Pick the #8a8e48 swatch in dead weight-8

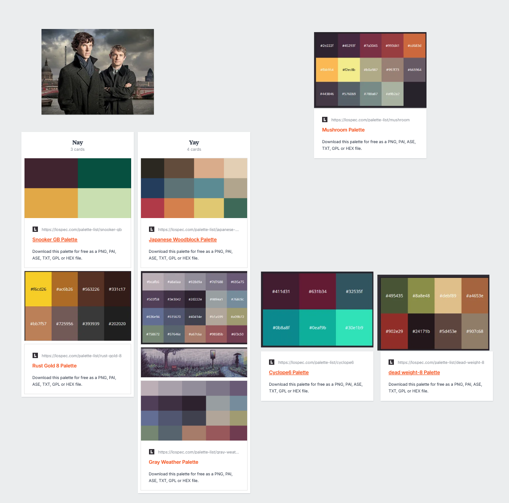click(421, 296)
